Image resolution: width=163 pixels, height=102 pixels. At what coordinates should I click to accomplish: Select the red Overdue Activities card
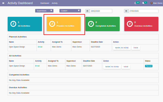pos(141,24)
